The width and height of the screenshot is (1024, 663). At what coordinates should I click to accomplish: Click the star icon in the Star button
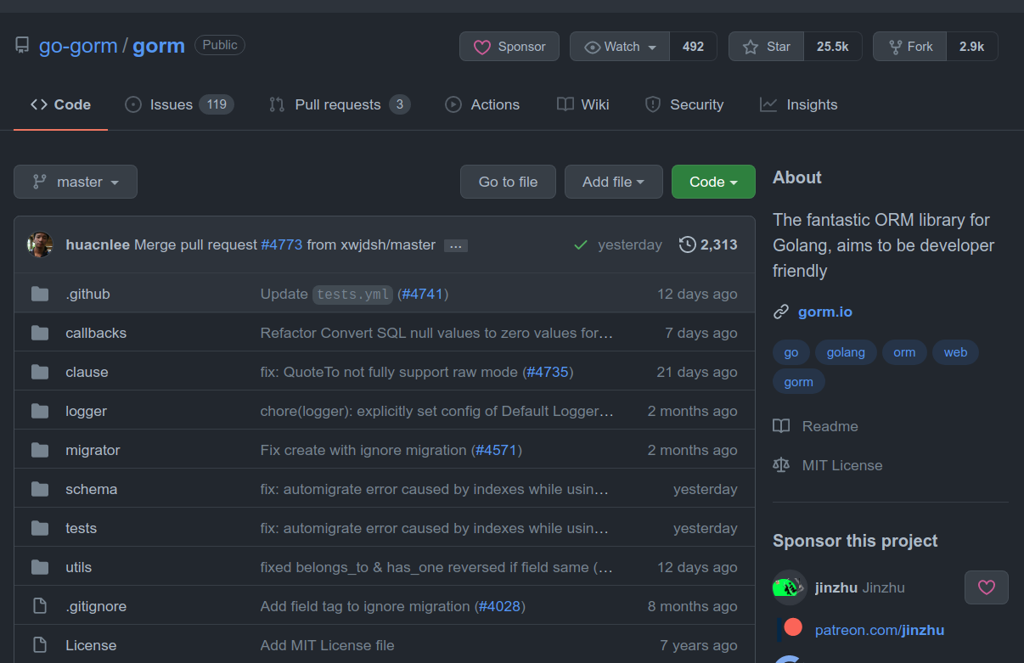tap(751, 48)
